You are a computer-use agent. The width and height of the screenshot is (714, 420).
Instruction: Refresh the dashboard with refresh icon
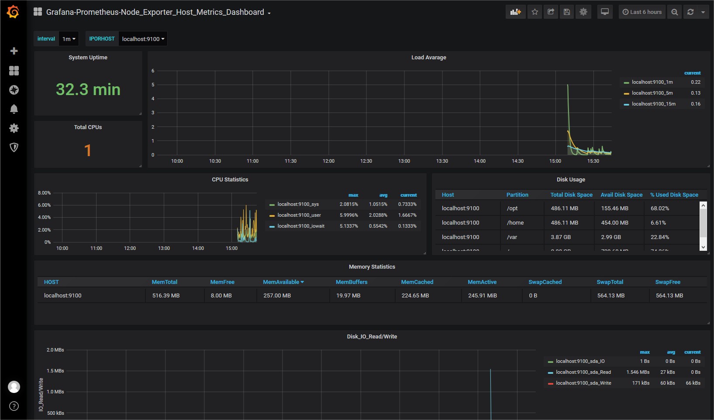click(x=690, y=12)
